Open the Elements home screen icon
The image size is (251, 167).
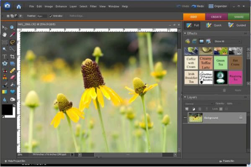(19, 6)
